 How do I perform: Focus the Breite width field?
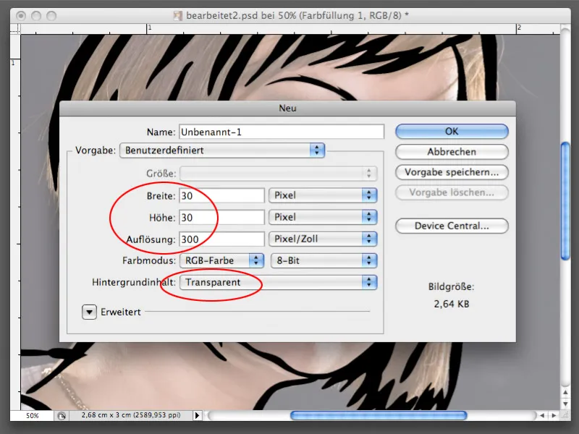point(222,195)
